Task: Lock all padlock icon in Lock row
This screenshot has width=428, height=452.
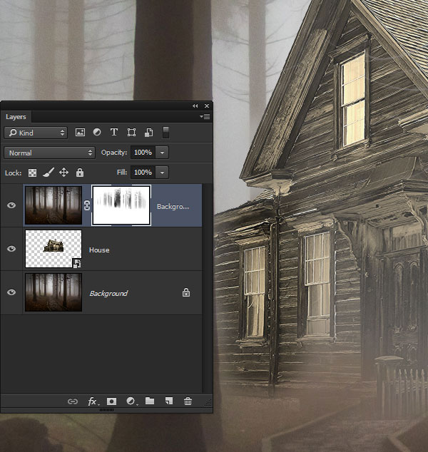Action: pyautogui.click(x=80, y=173)
